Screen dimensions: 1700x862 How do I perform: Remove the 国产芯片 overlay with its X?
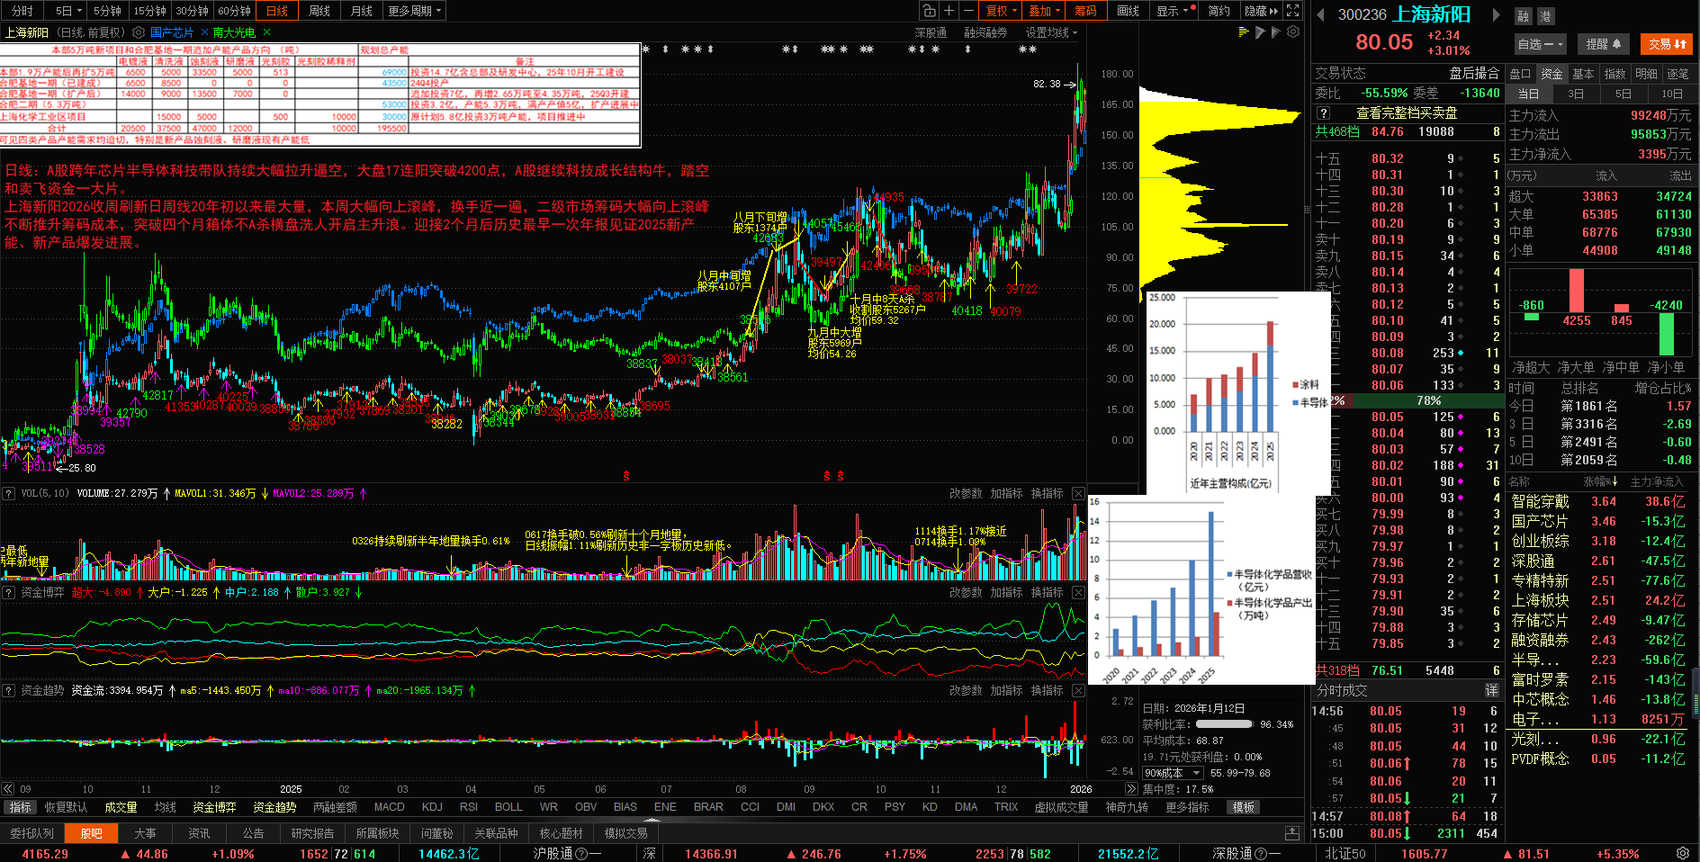click(204, 32)
